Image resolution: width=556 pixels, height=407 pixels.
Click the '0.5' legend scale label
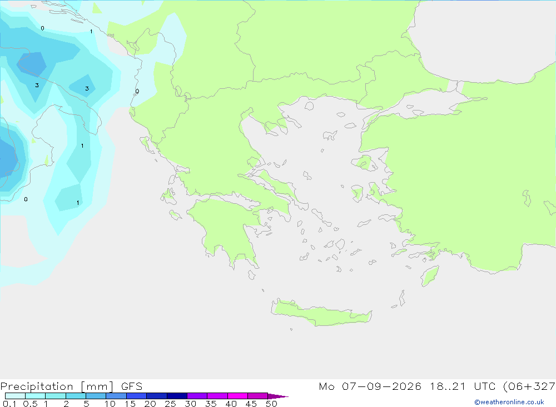tap(30, 404)
